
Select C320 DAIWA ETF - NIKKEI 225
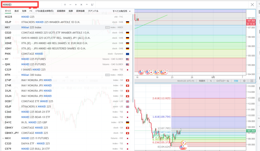[x=67, y=144]
